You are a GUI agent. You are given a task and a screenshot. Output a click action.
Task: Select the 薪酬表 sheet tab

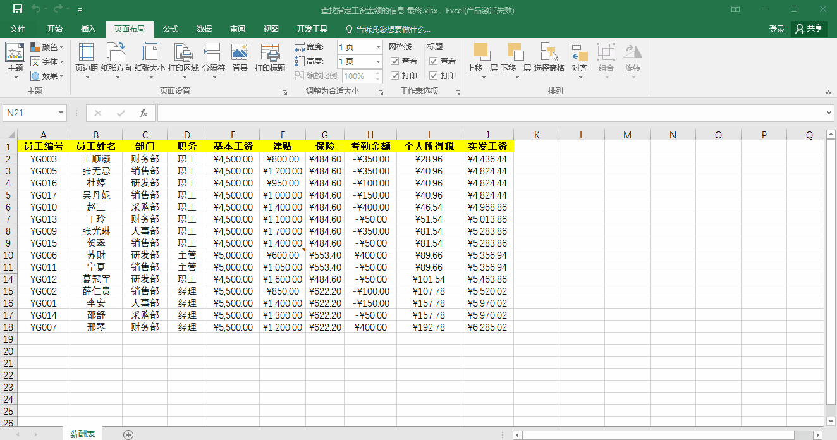click(83, 434)
